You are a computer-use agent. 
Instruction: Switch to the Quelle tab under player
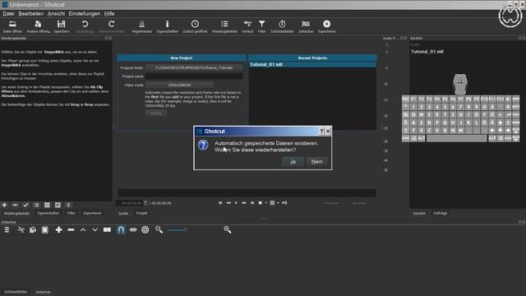pos(123,213)
